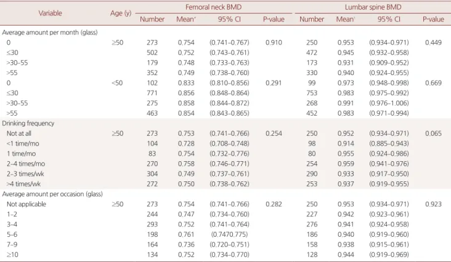Click the '<1 time/mo' row label
451x262 pixels.
pos(23,143)
